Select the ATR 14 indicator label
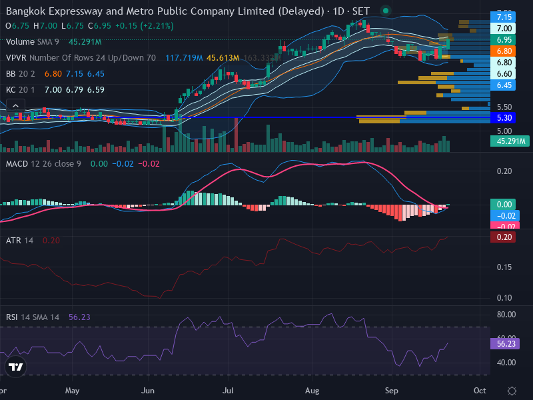The height and width of the screenshot is (400, 533). [x=19, y=241]
